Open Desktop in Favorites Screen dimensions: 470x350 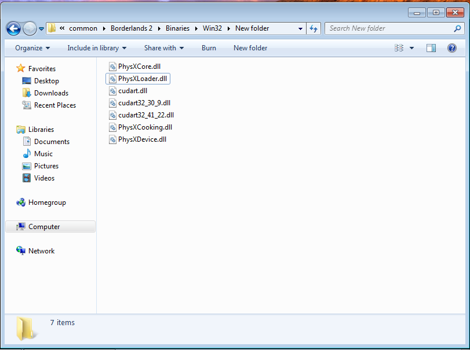pyautogui.click(x=46, y=81)
